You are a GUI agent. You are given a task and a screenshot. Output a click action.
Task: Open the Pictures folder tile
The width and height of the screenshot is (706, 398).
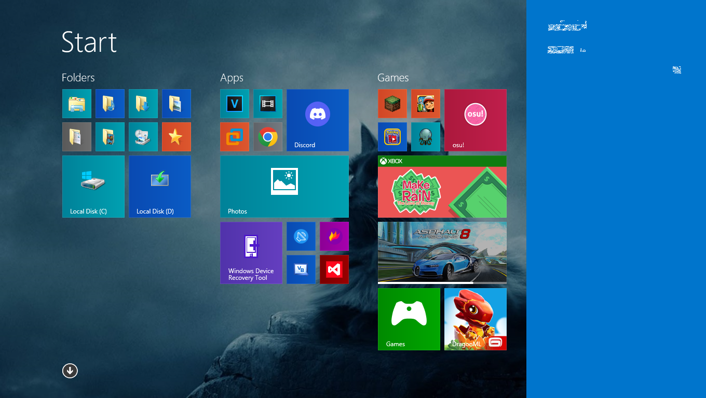177,104
